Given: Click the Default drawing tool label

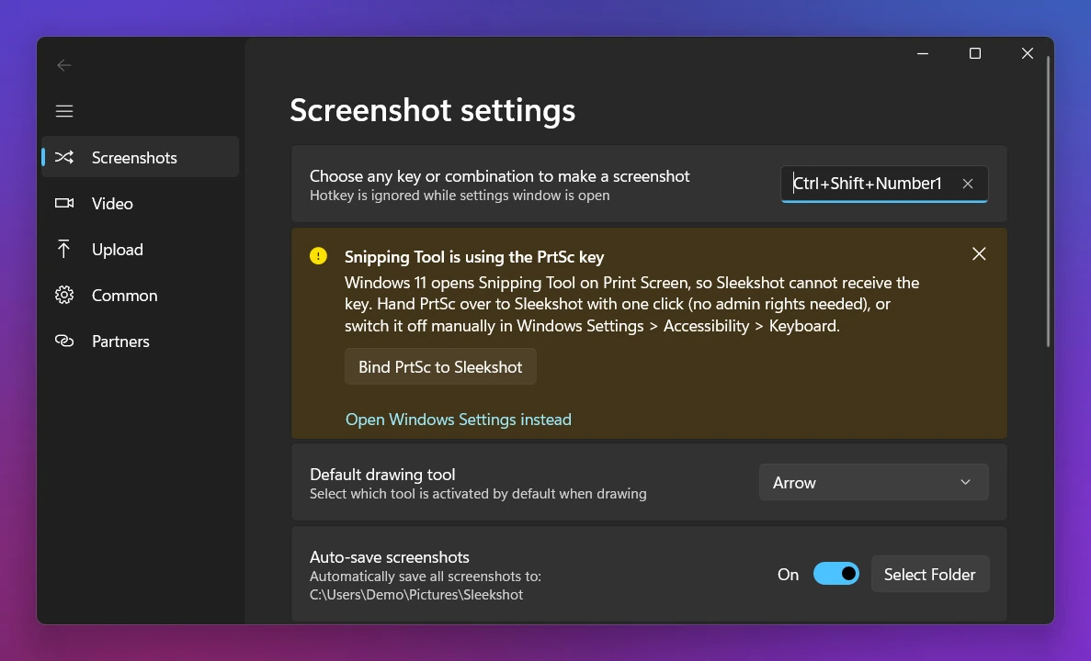Looking at the screenshot, I should (382, 474).
